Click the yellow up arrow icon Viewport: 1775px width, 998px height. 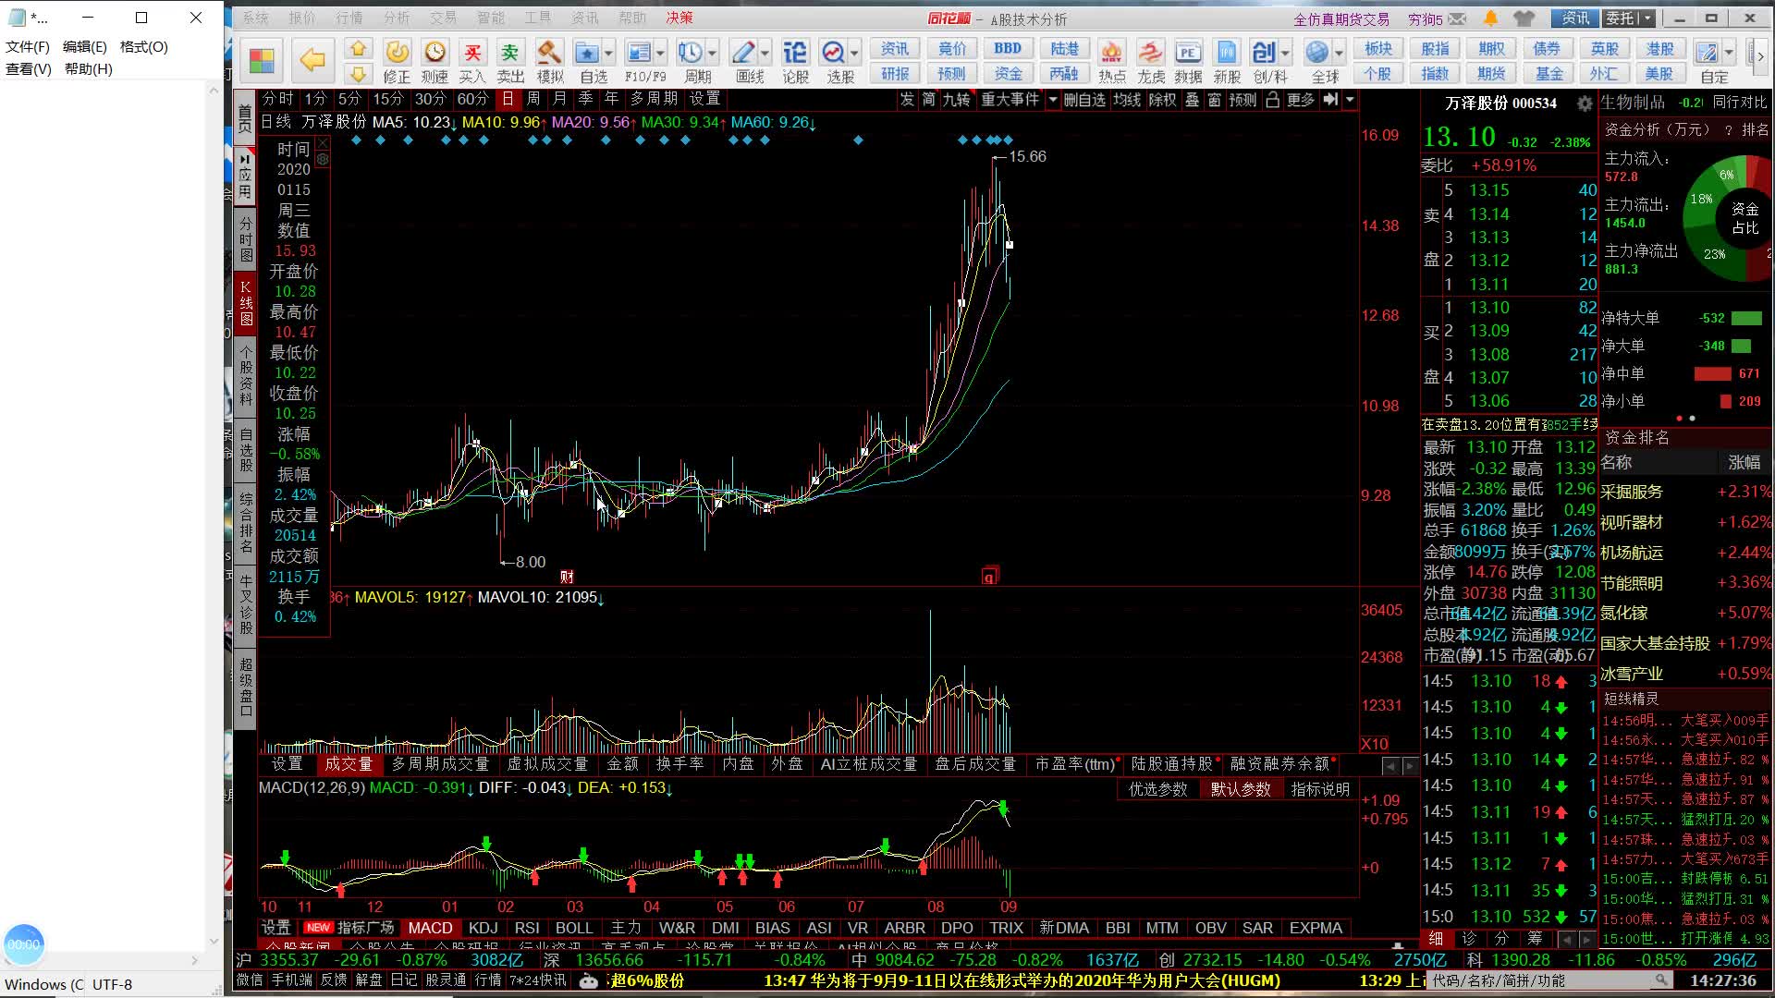coord(358,49)
